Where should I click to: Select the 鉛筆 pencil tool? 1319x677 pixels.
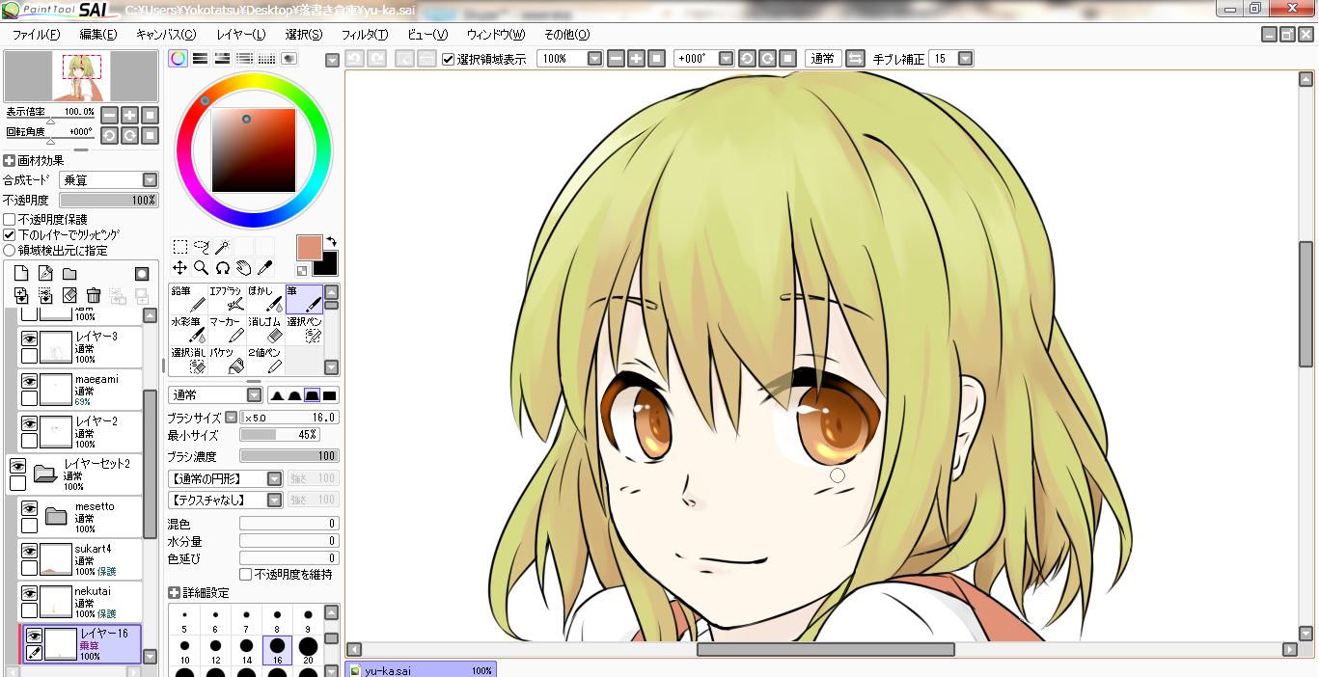click(x=188, y=299)
